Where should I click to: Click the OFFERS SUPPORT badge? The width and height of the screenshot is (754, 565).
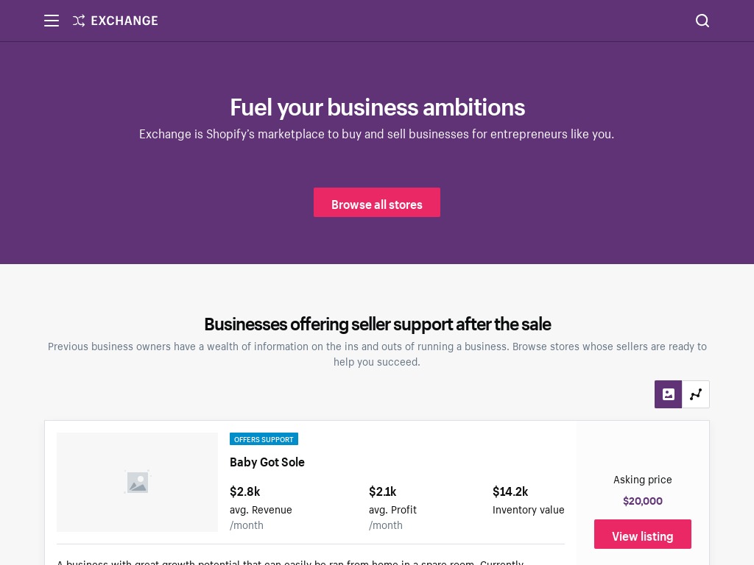(x=264, y=439)
